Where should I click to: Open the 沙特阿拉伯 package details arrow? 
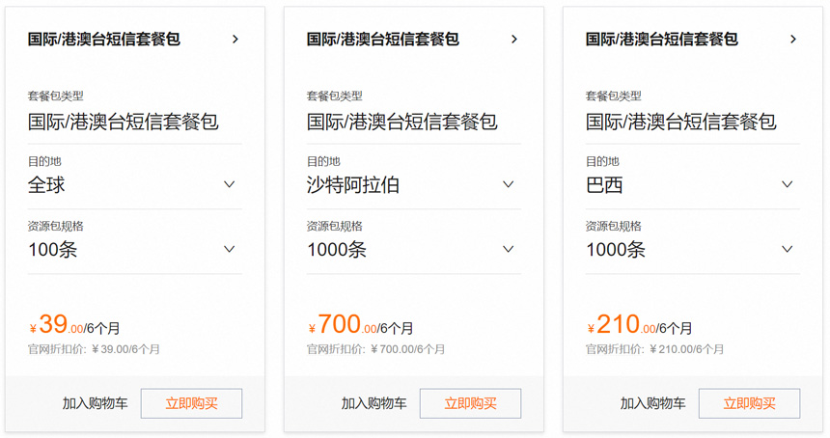click(514, 40)
